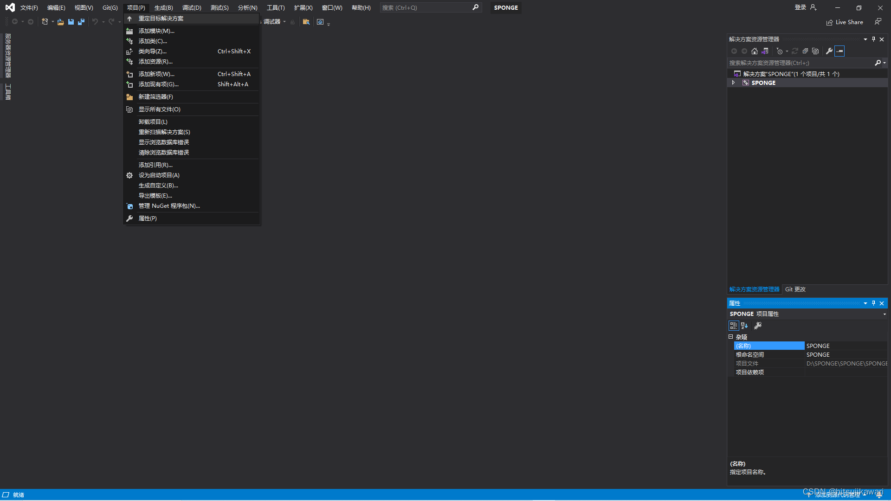Open the SPONGE 项目属性 object dropdown

tap(885, 314)
